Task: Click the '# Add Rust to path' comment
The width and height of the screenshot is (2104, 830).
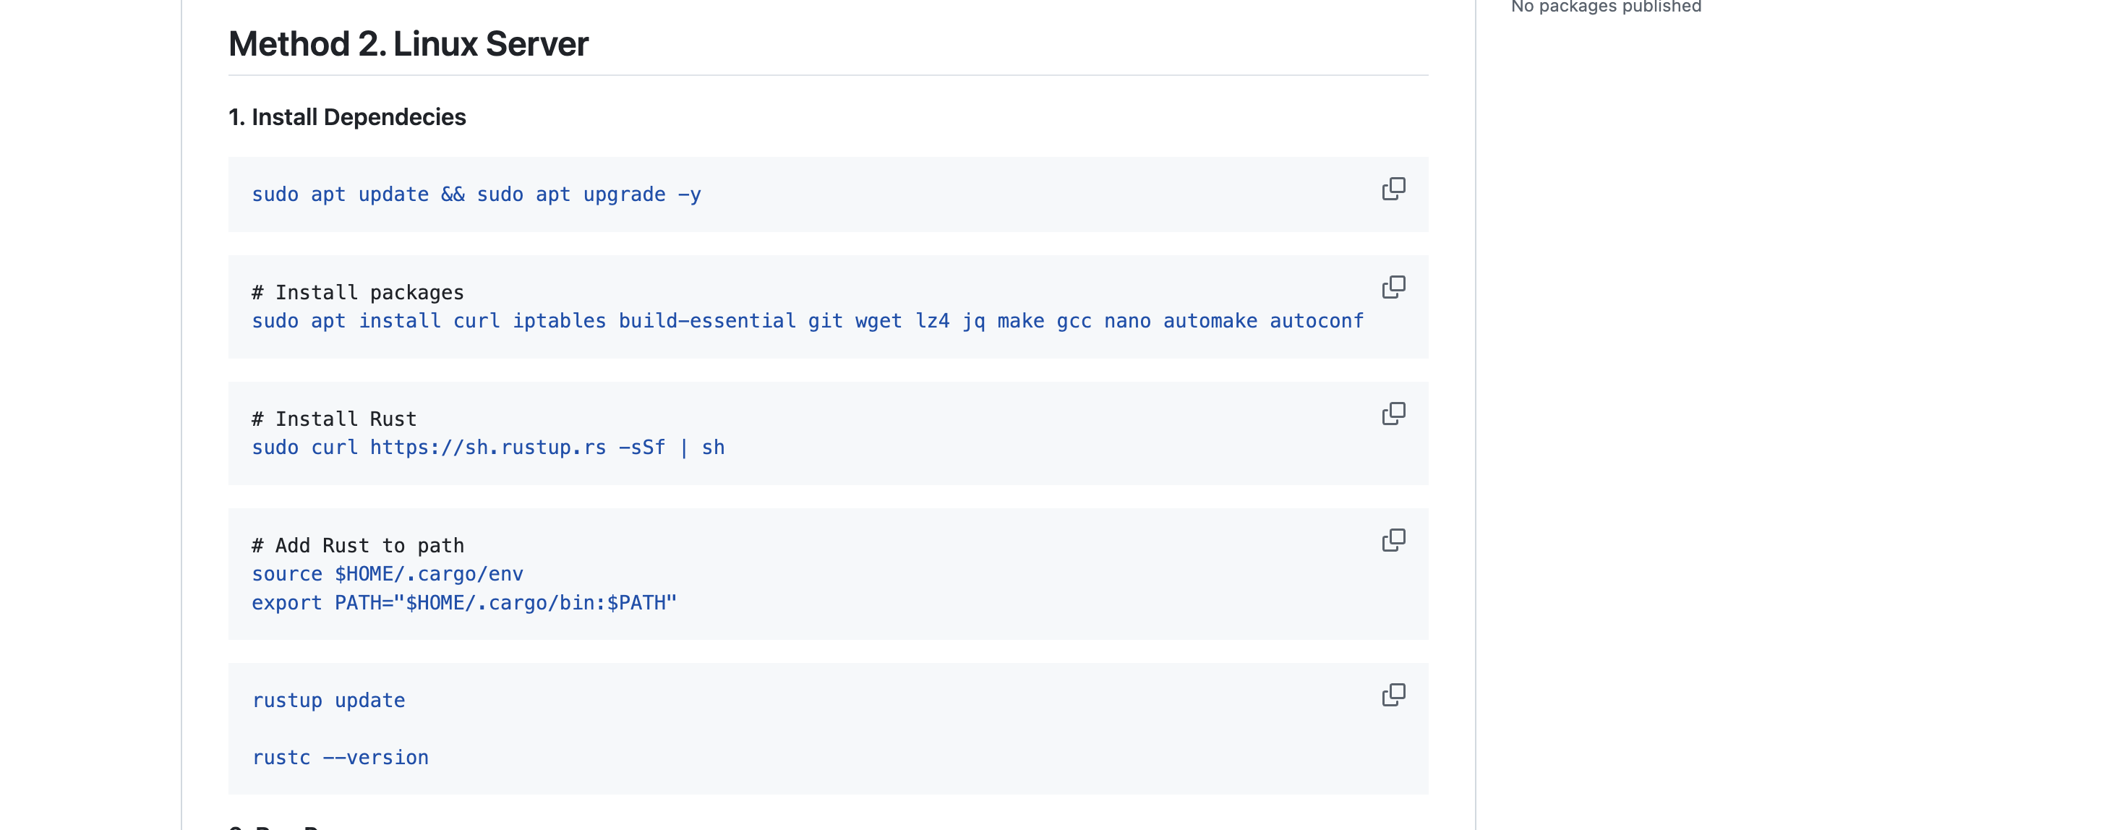Action: [358, 546]
